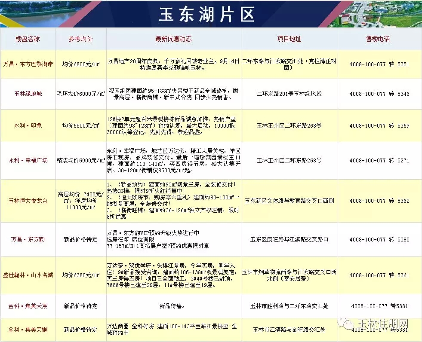
Task: Select the price 均价6500元/㎡
Action: point(81,125)
